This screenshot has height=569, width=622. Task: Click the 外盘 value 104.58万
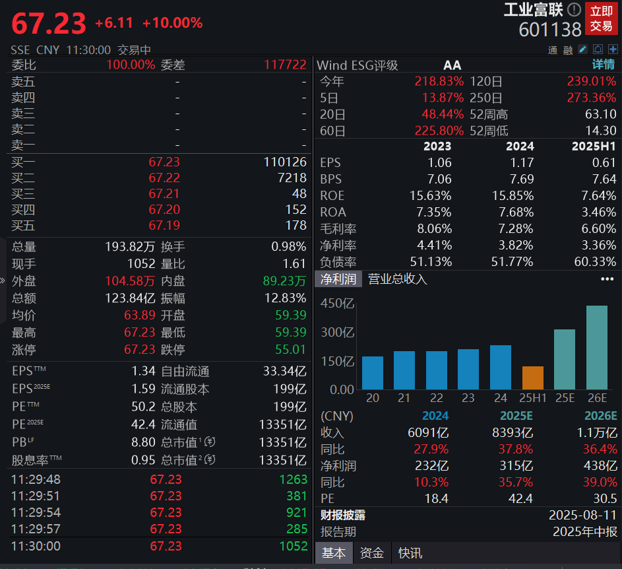tap(130, 281)
